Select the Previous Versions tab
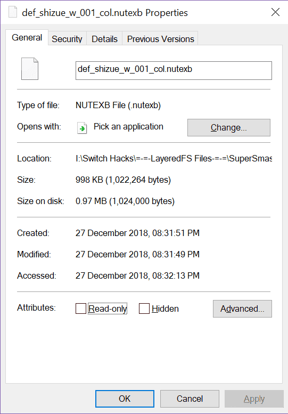Viewport: 288px width, 414px height. click(x=160, y=39)
